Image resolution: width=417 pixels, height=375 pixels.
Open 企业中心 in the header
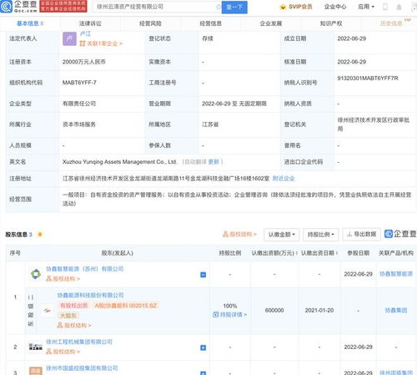(335, 7)
